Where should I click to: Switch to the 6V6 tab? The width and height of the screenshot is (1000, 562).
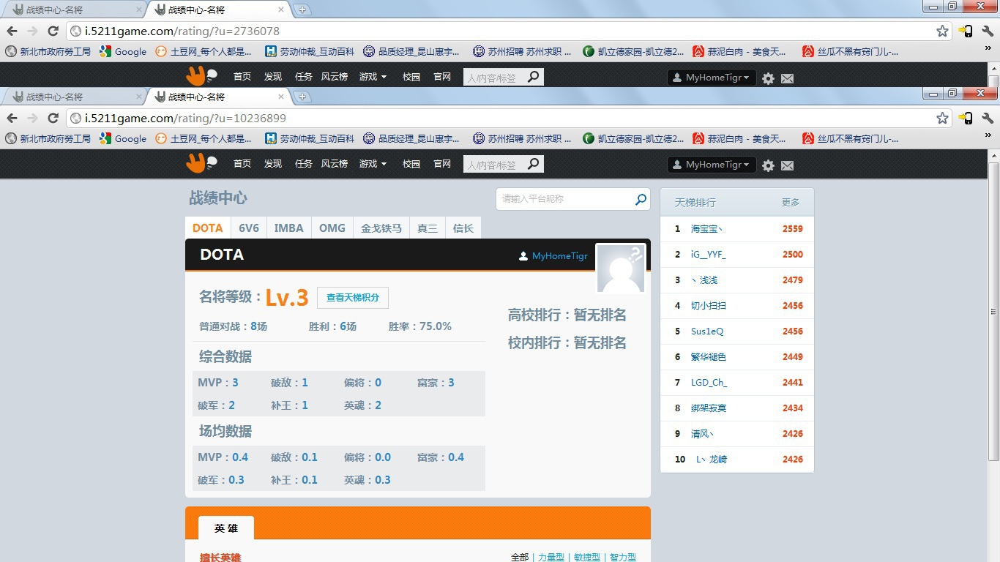coord(249,228)
